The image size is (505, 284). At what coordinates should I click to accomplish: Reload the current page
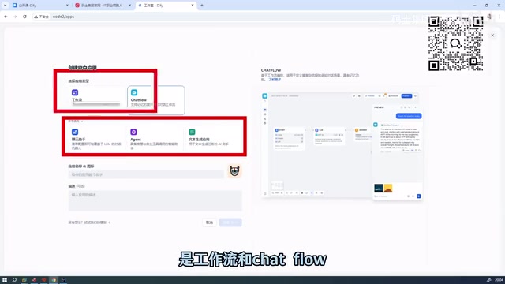point(24,17)
